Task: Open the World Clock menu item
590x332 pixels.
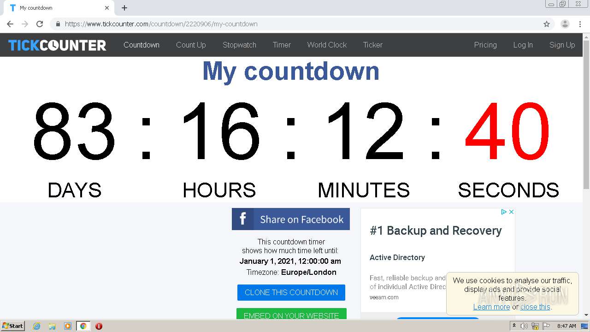Action: [327, 45]
